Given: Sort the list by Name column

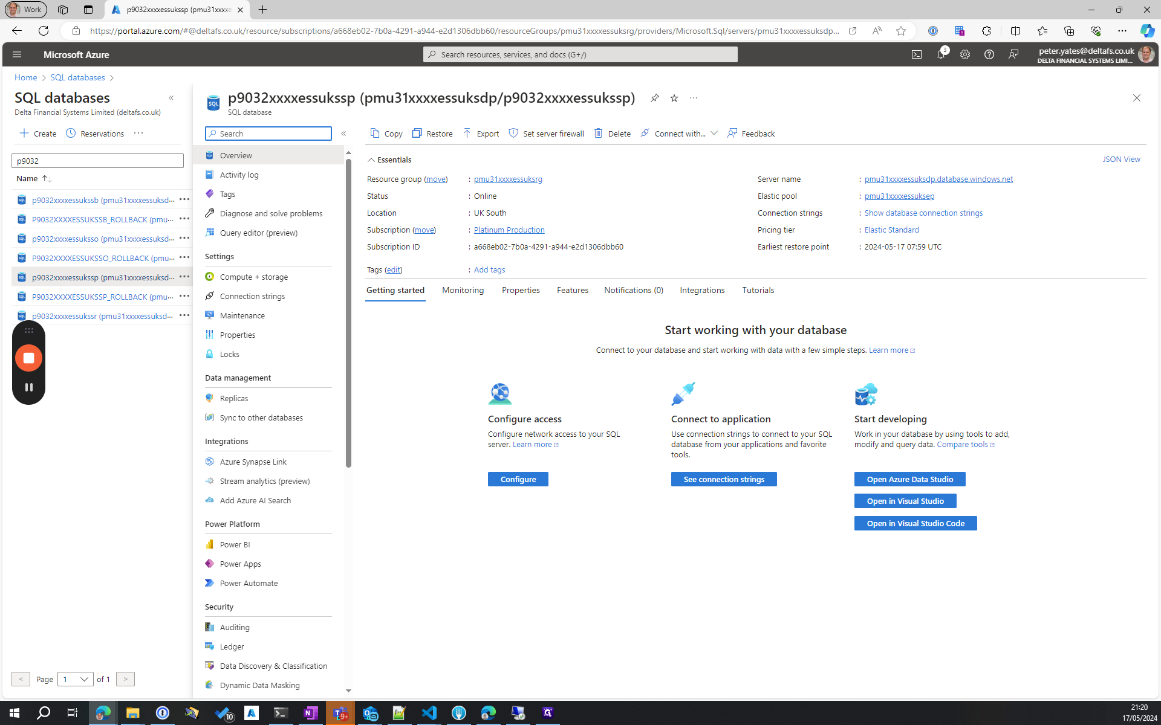Looking at the screenshot, I should click(x=34, y=178).
